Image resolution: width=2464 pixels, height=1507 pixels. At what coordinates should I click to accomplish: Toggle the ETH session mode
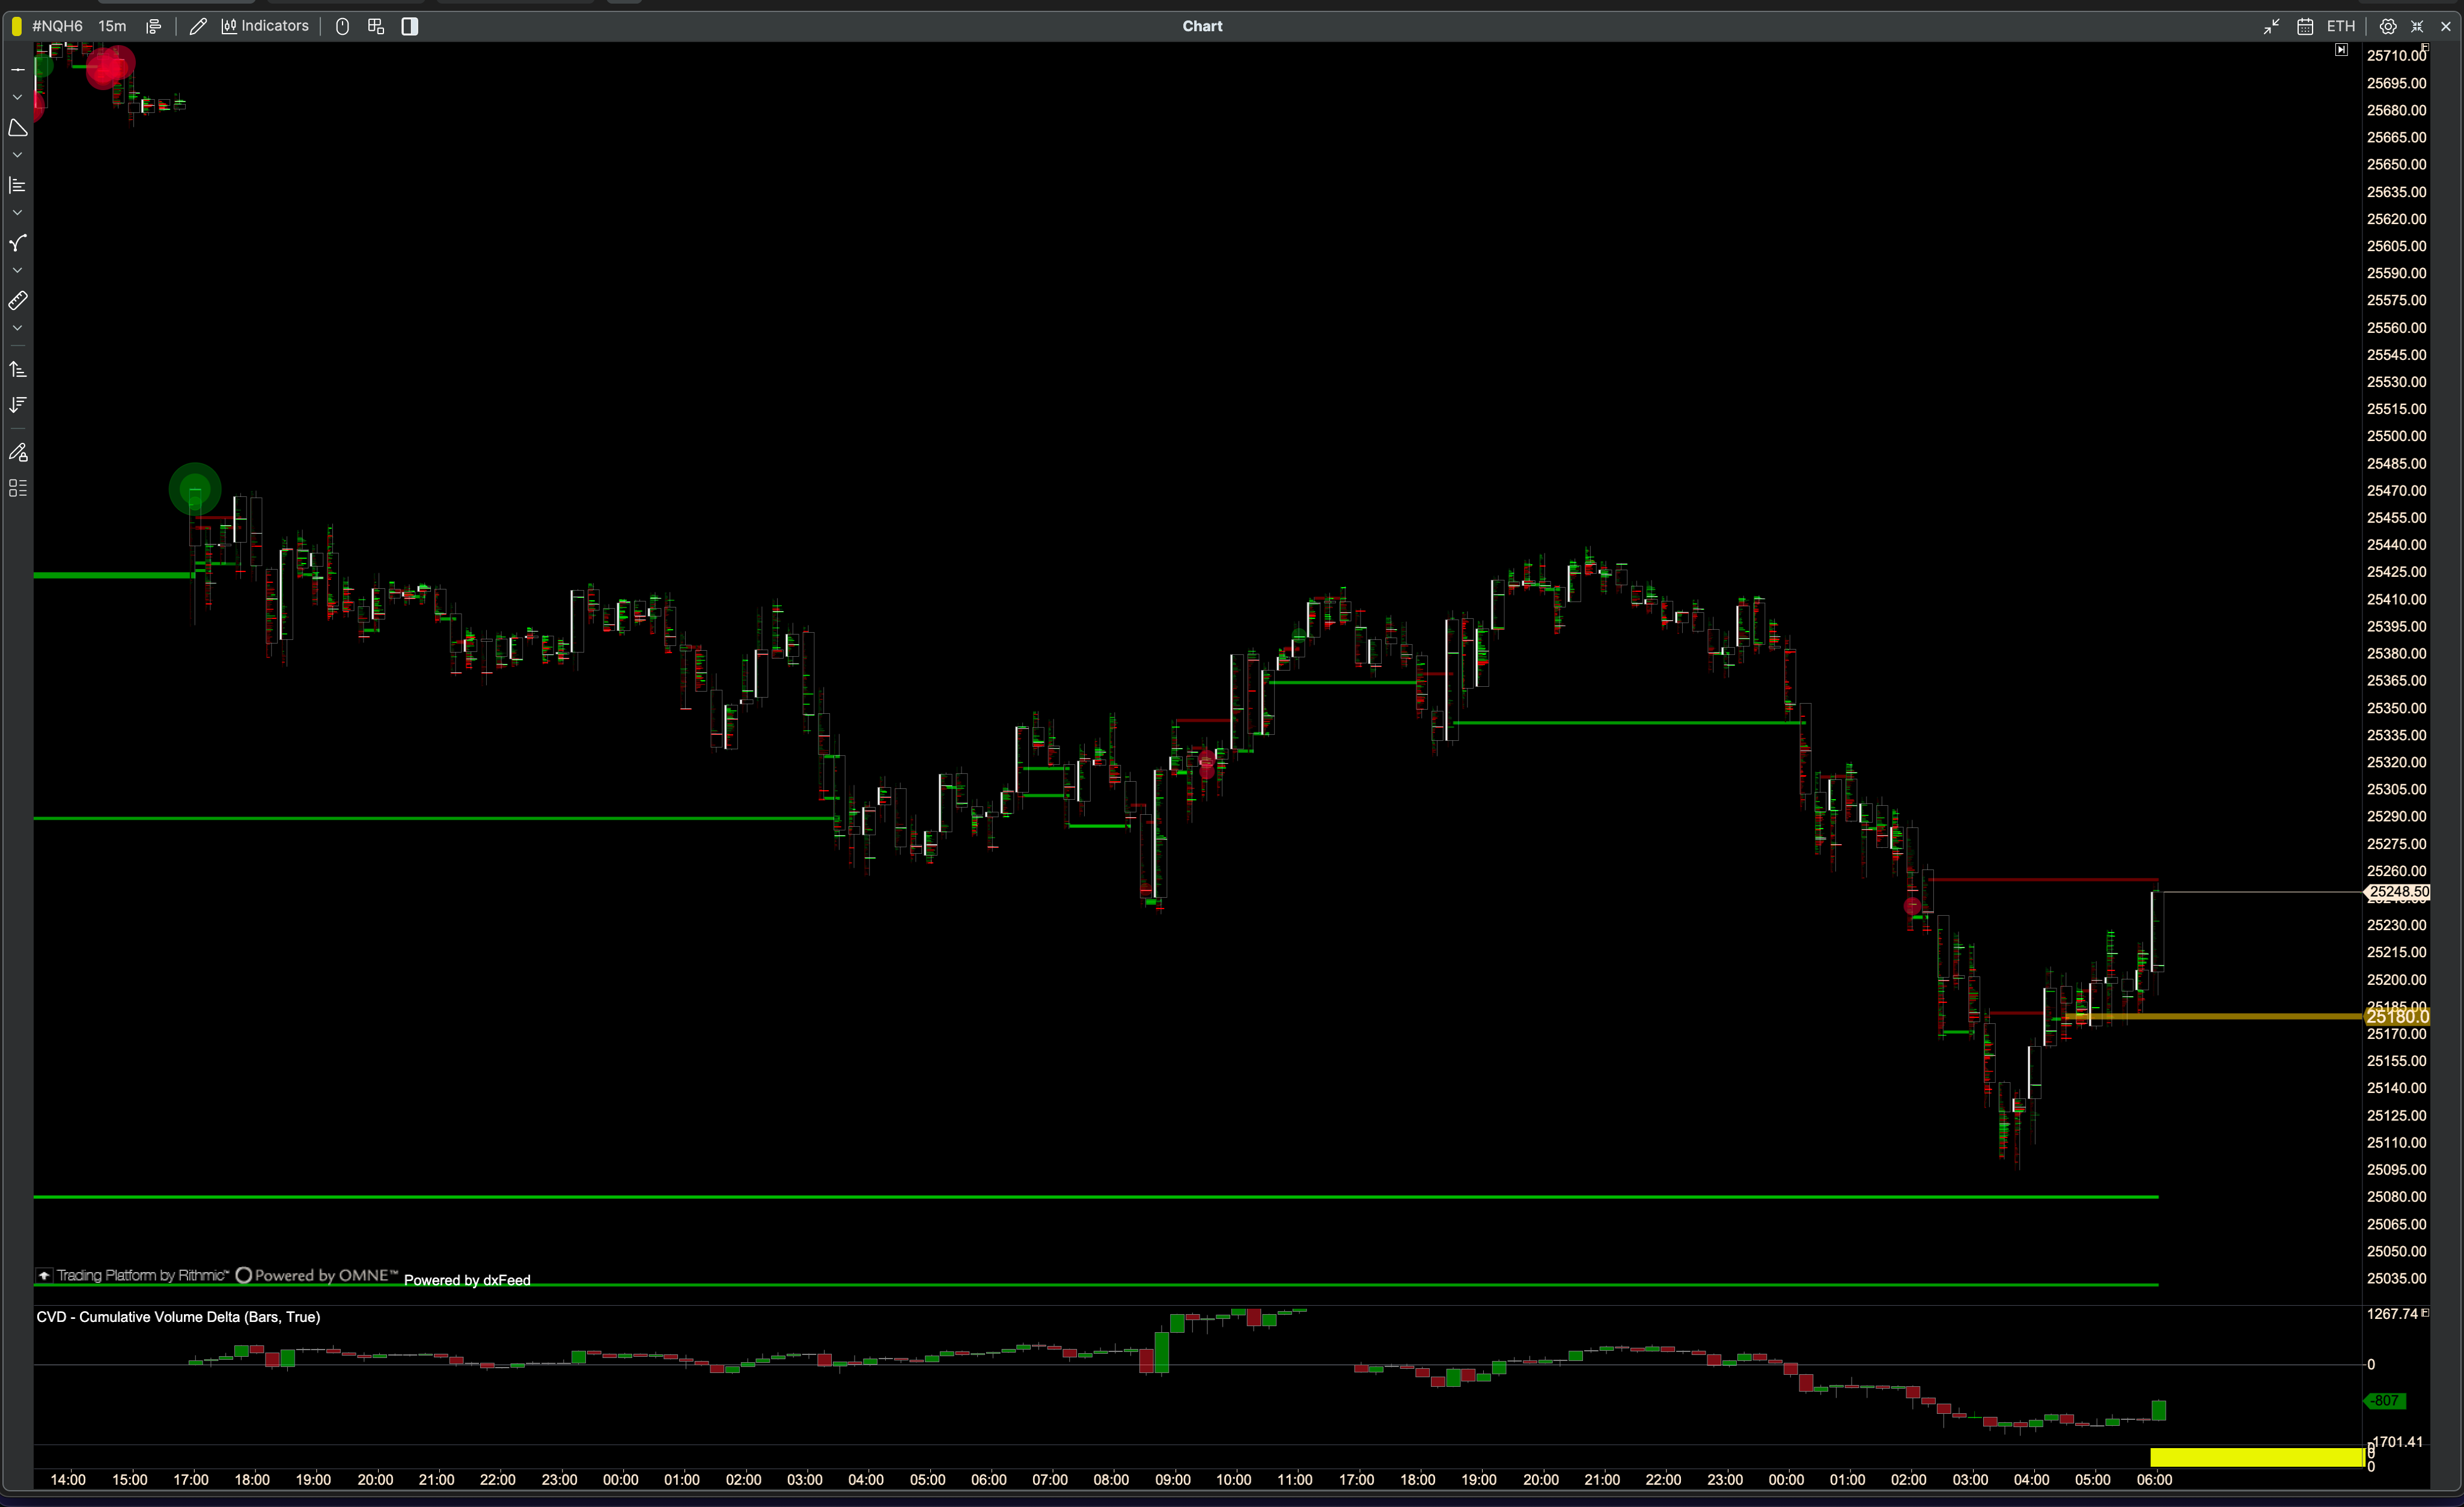pos(2340,26)
